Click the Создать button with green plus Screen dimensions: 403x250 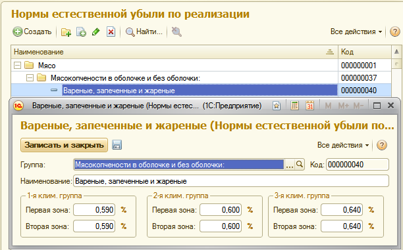(32, 31)
